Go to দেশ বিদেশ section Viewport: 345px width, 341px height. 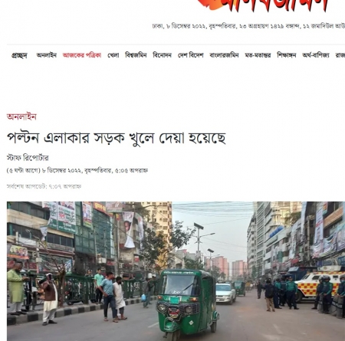(x=191, y=55)
